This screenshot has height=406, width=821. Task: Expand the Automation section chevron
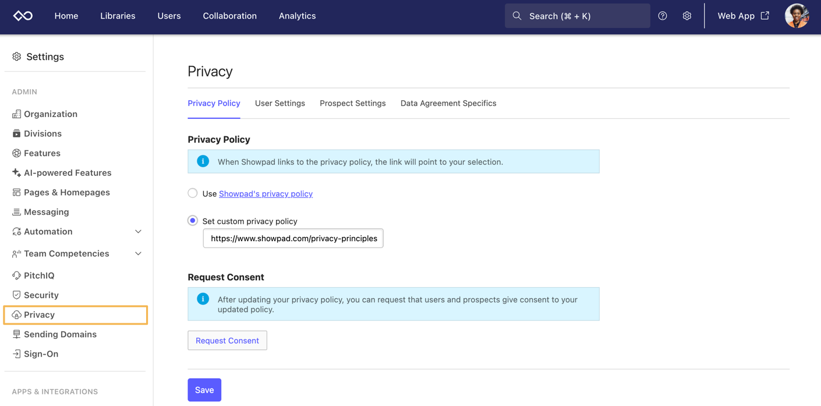138,232
